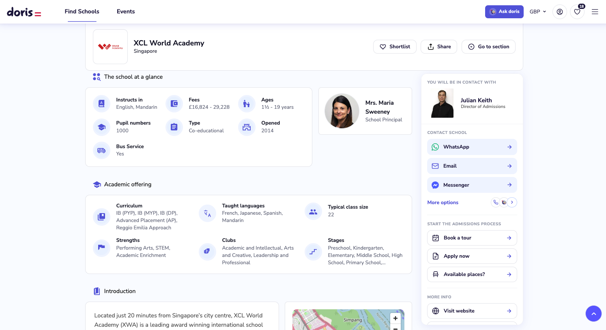Click the Instructs in book icon
This screenshot has height=330, width=606.
pyautogui.click(x=101, y=104)
